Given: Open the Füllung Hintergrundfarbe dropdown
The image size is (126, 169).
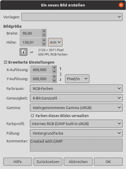Looking at the screenshot, I should point(76,133).
